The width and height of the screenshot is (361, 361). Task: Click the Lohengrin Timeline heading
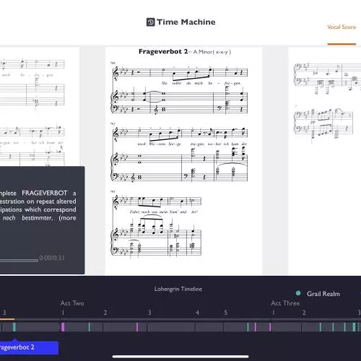point(178,289)
